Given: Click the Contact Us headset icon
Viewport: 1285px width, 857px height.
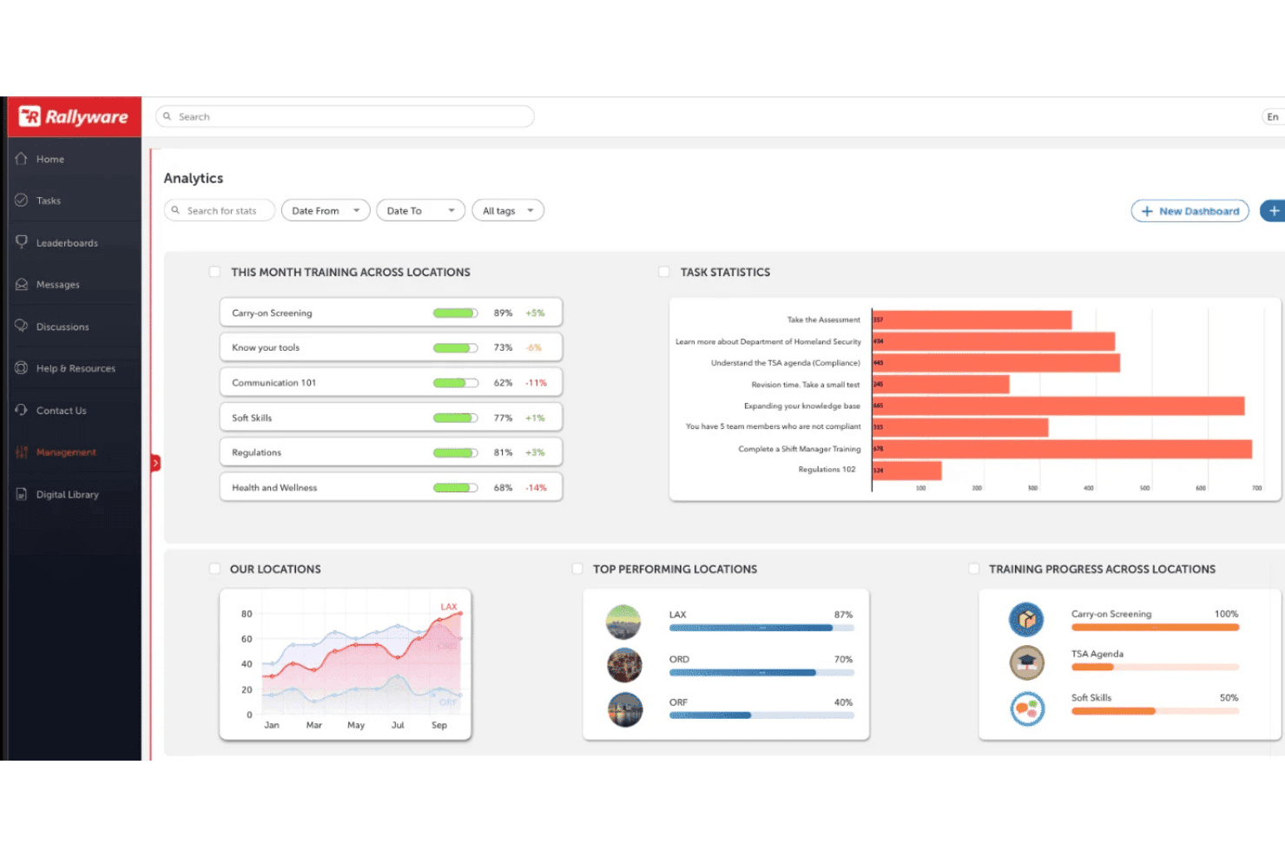Looking at the screenshot, I should (22, 410).
